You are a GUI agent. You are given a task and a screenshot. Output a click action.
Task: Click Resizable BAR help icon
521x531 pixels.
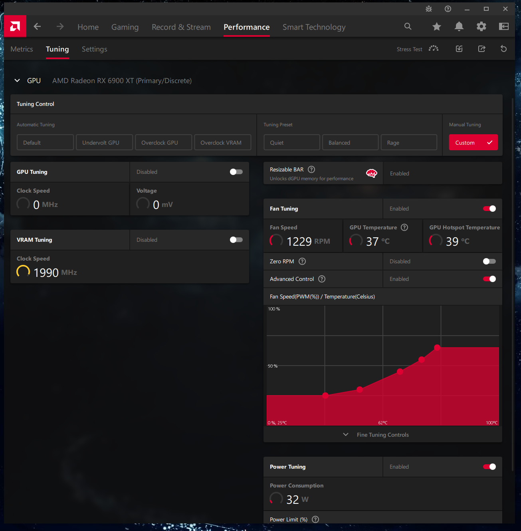pos(311,169)
